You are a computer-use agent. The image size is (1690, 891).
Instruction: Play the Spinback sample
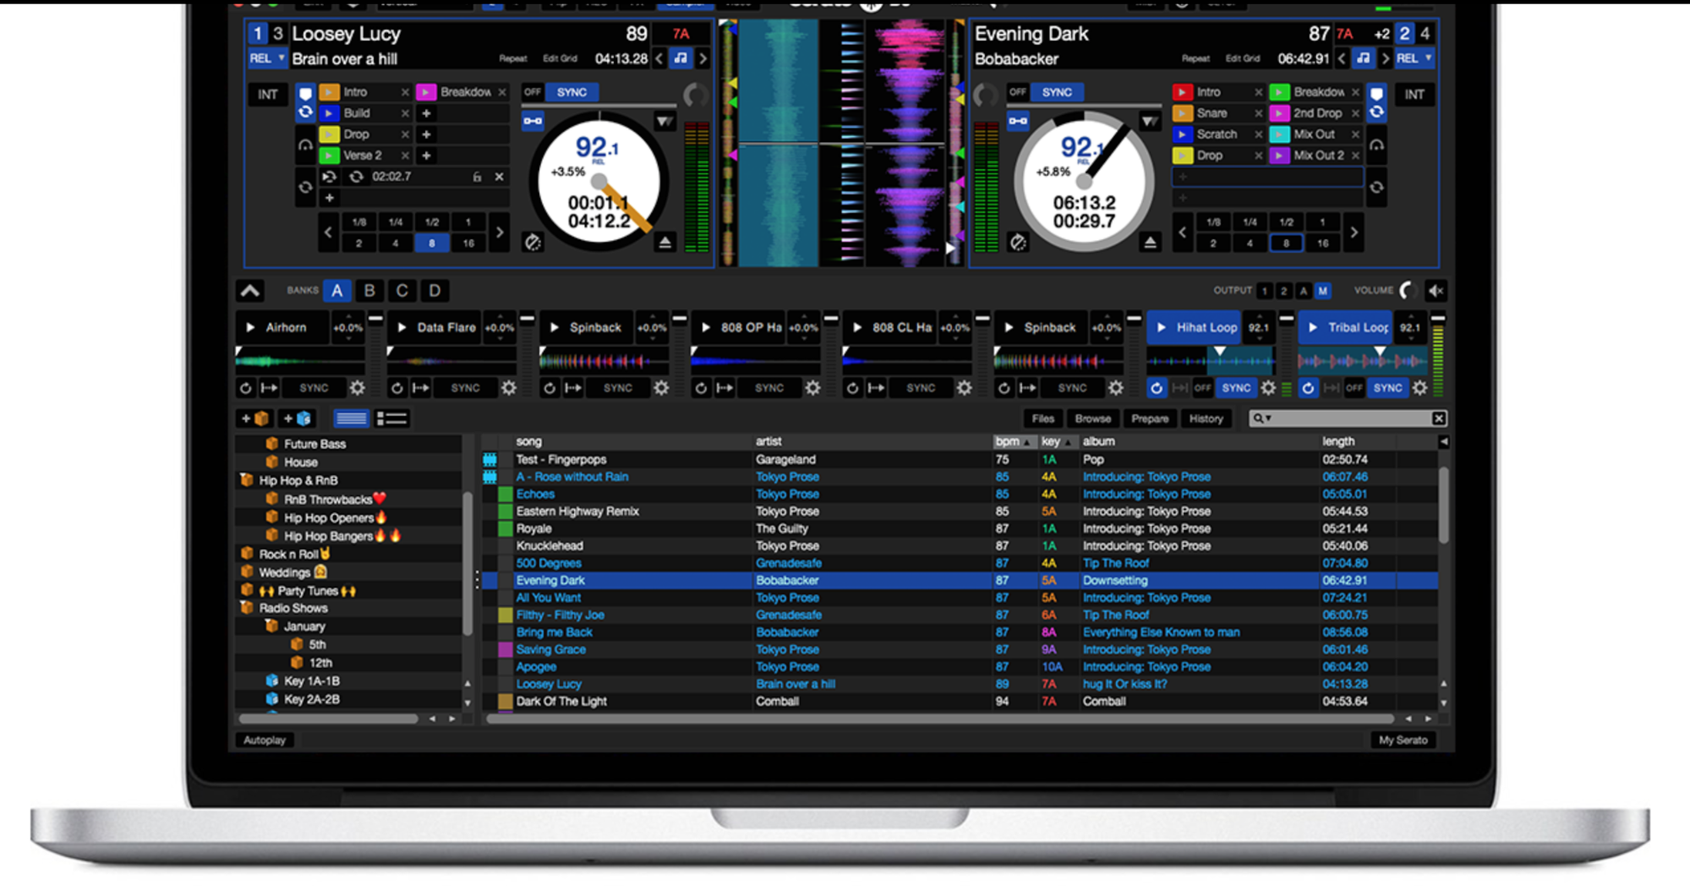pos(553,328)
